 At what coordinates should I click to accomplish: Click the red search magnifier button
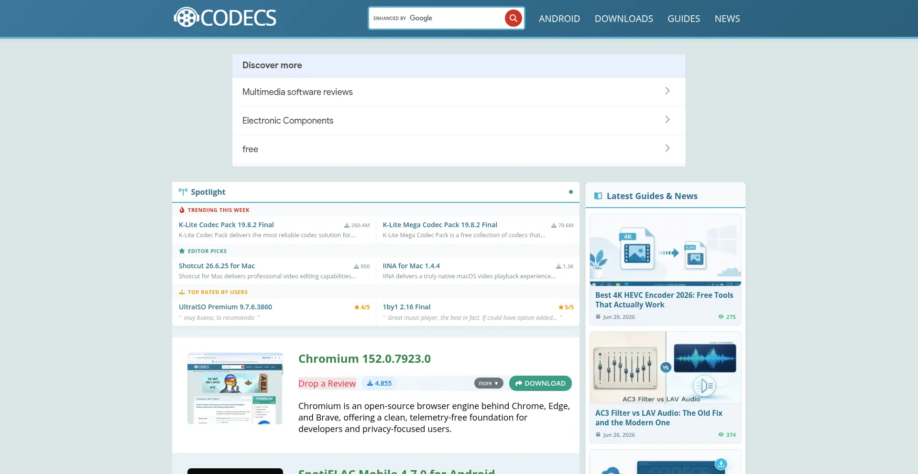pyautogui.click(x=513, y=18)
